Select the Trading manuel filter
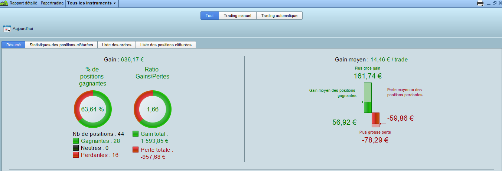Screen dimensions: 502x171 tap(238, 16)
